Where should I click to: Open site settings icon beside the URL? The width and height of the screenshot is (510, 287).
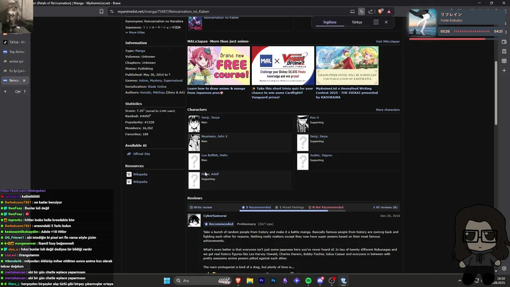pos(112,12)
